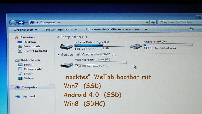This screenshot has height=114, width=202.
Task: Click the Musik note icon
Action: coord(20,74)
